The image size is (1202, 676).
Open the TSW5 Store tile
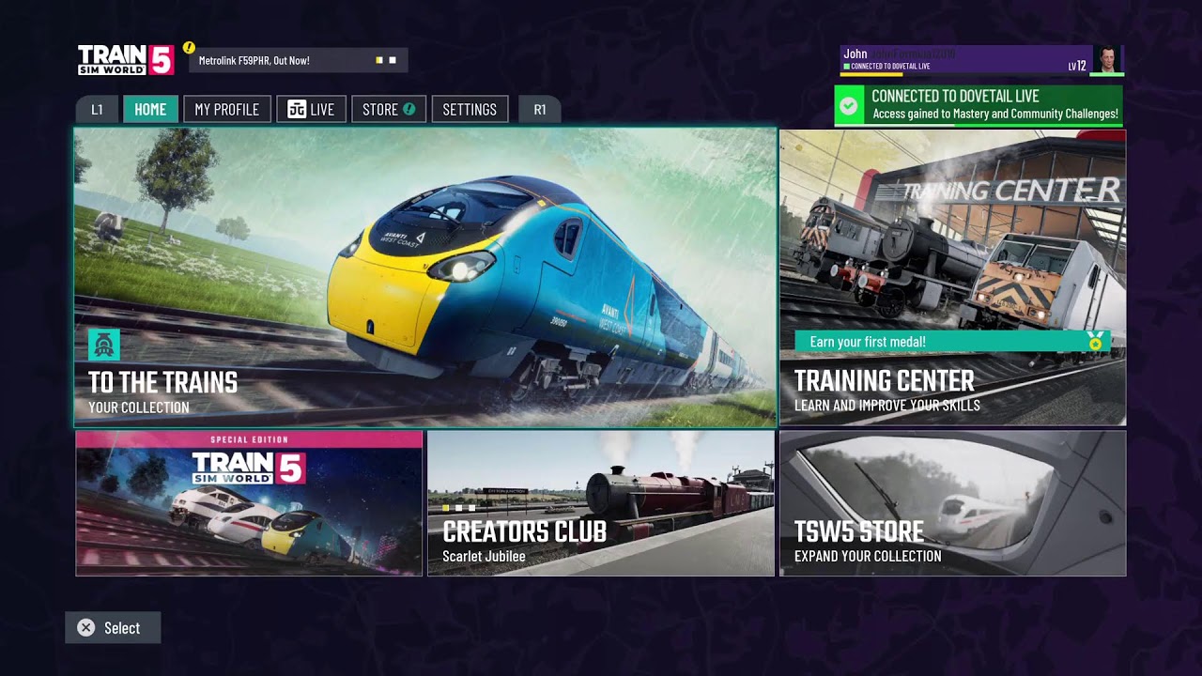[x=952, y=503]
